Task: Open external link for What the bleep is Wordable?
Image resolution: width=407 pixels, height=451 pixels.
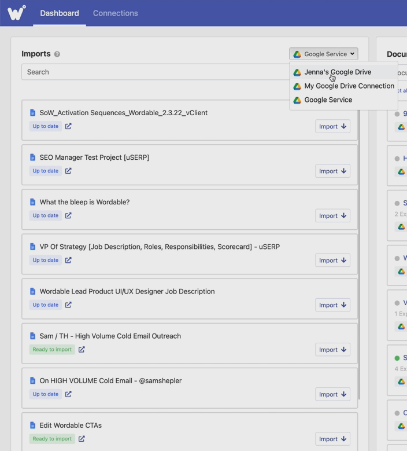Action: (x=68, y=215)
